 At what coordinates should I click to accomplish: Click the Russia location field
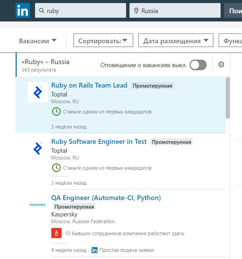[x=175, y=11]
